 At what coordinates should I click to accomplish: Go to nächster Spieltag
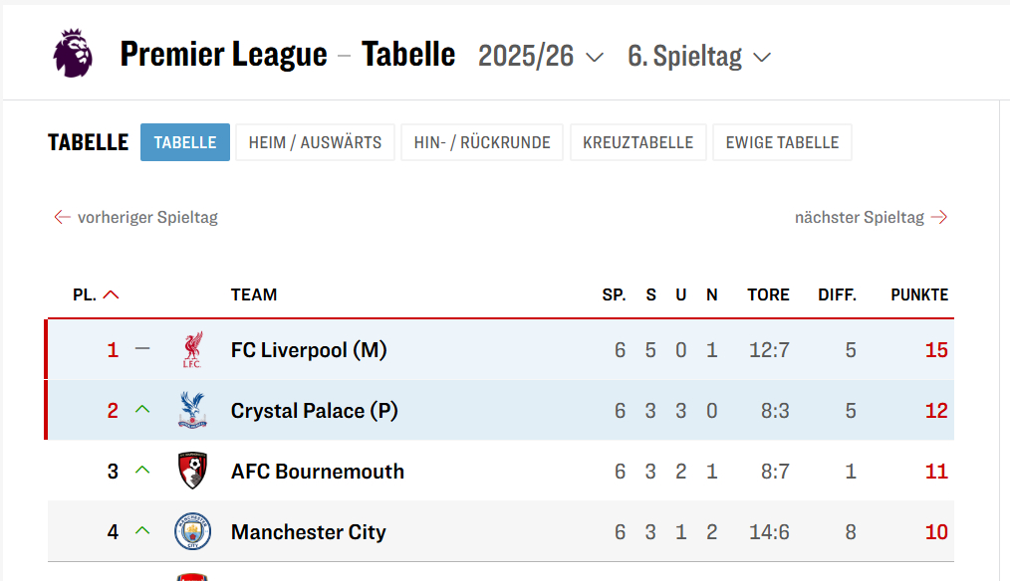click(859, 217)
